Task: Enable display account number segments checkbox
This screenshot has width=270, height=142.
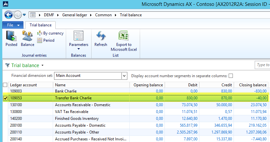Action: tap(231, 76)
